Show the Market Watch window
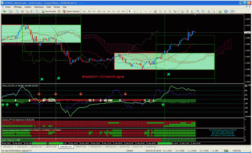252x153 pixels. click(17, 11)
